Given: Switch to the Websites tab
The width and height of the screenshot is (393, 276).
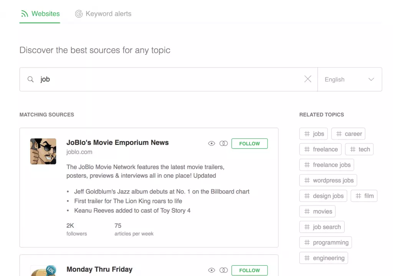Looking at the screenshot, I should coord(40,14).
